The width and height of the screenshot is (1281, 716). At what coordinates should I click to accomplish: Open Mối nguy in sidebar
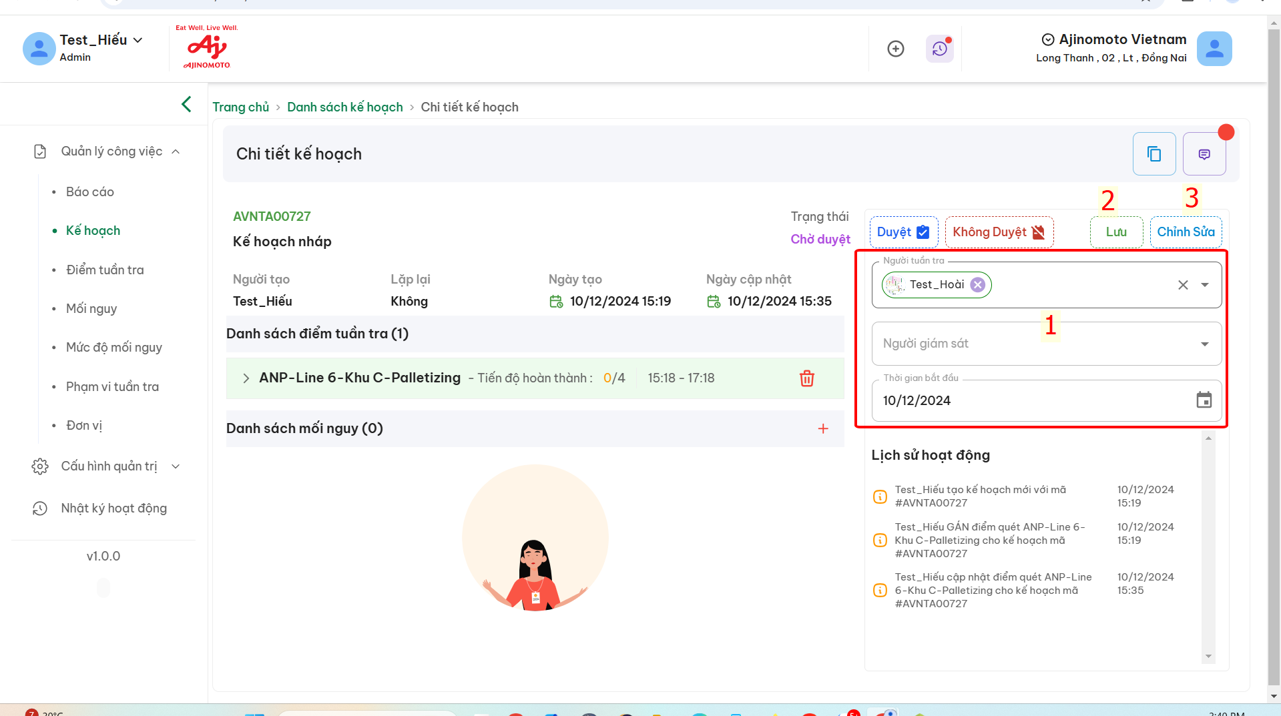point(91,308)
